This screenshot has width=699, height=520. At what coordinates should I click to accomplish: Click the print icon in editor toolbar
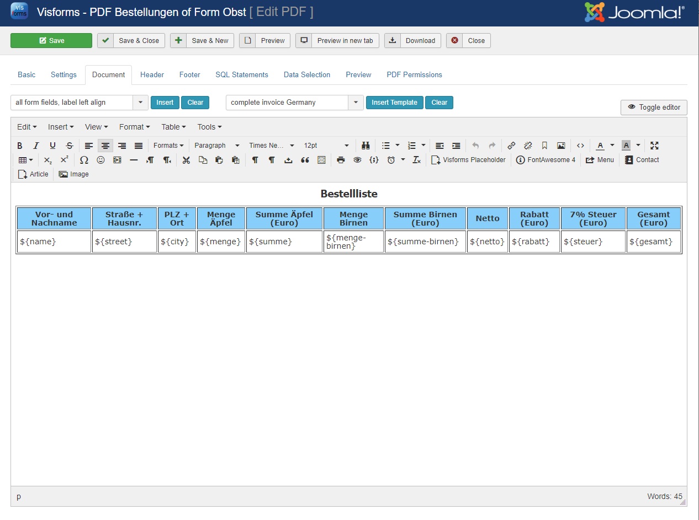(x=341, y=160)
